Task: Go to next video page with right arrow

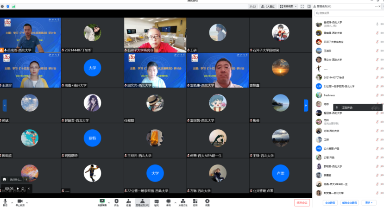Action: point(306,106)
